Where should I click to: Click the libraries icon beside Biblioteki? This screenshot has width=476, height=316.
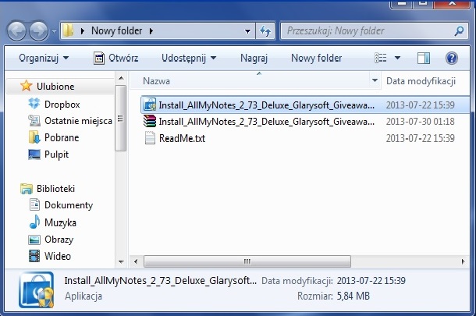[27, 189]
